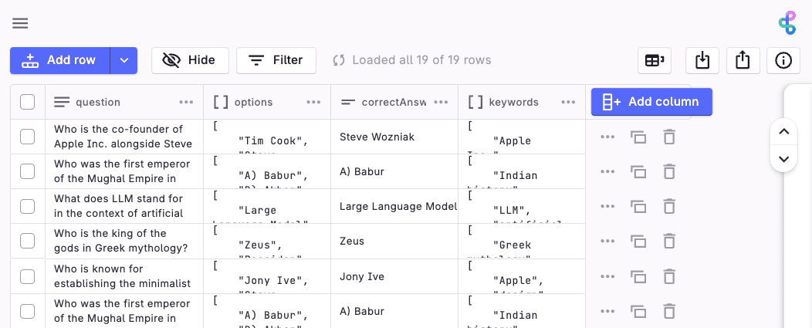This screenshot has width=812, height=328.
Task: Open the question column options menu
Action: [186, 102]
